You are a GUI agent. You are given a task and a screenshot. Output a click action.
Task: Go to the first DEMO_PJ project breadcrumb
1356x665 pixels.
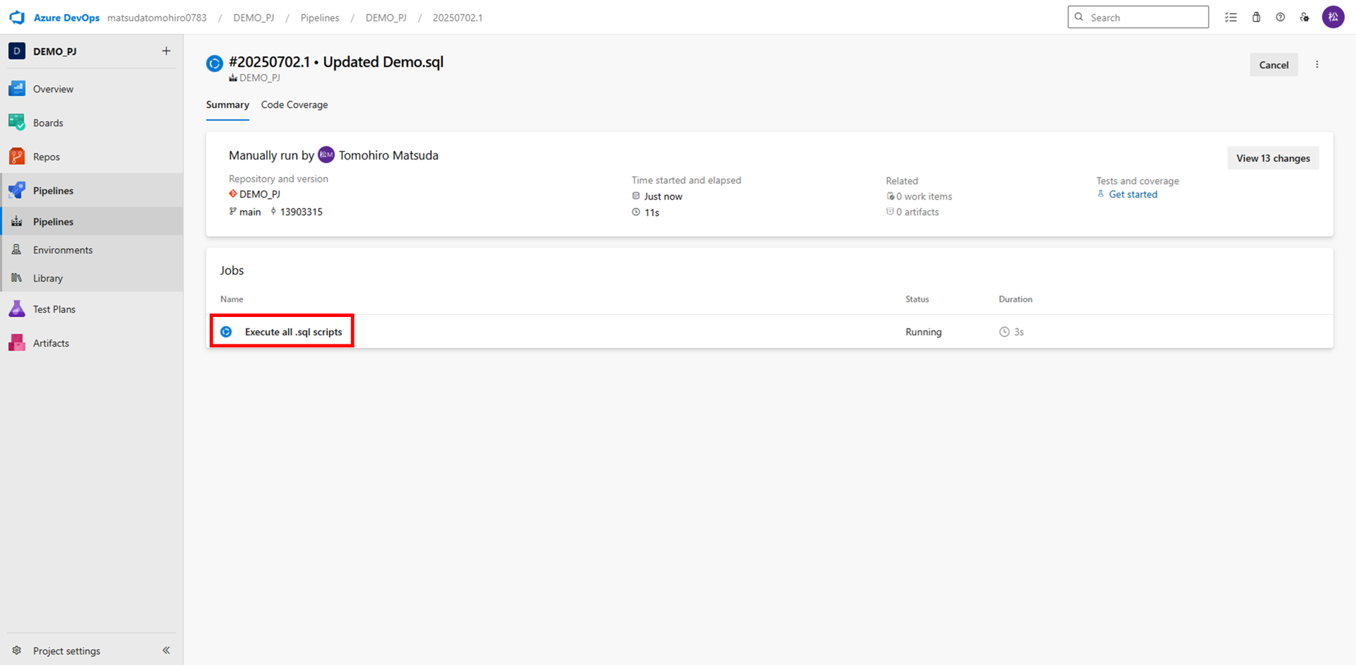[x=254, y=18]
